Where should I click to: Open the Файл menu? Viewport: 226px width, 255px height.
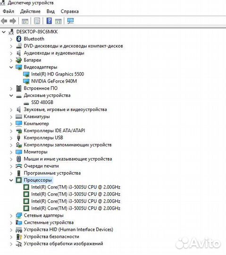click(x=8, y=11)
